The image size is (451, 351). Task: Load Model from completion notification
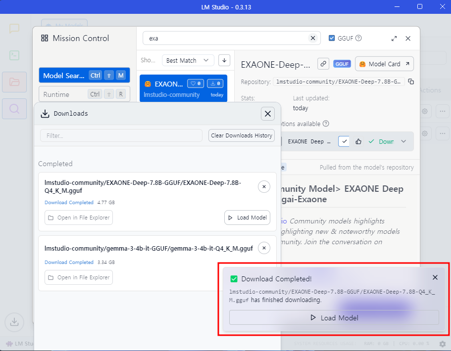pos(334,318)
